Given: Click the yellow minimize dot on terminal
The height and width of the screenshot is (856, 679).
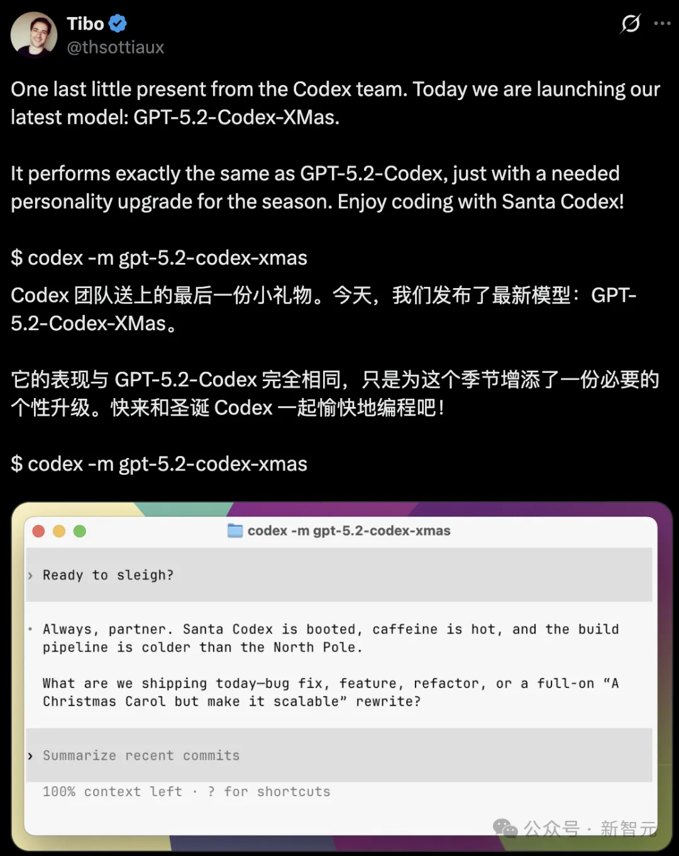Looking at the screenshot, I should pyautogui.click(x=59, y=531).
